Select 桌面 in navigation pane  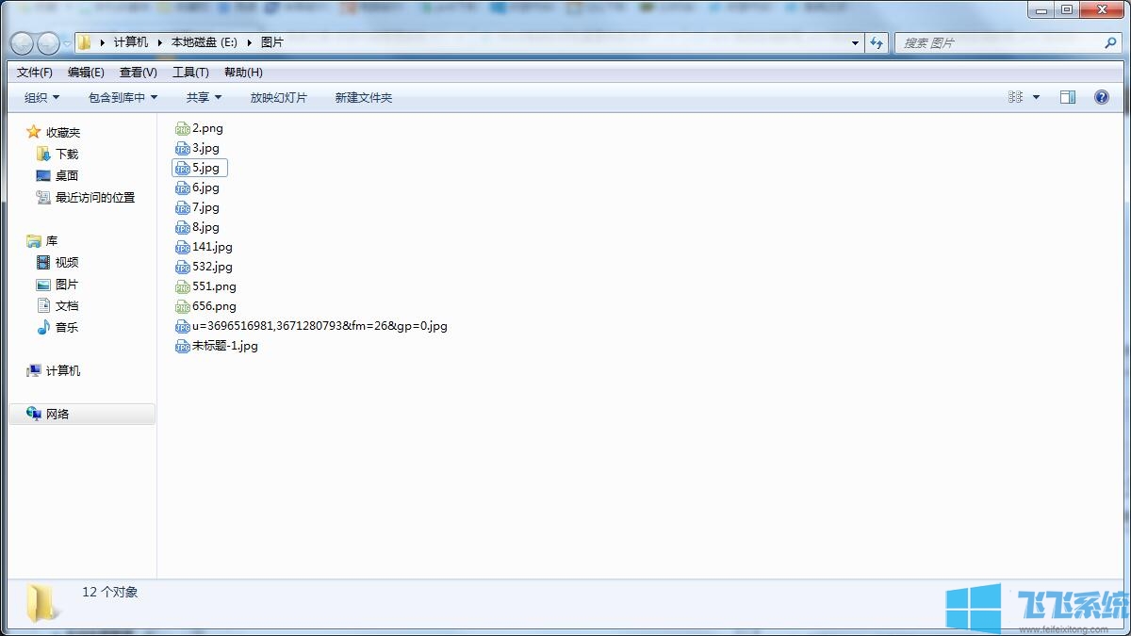(x=66, y=175)
